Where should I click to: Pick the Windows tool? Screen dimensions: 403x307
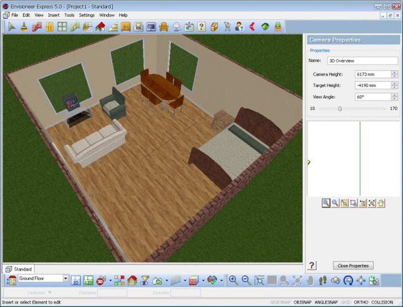coord(62,26)
